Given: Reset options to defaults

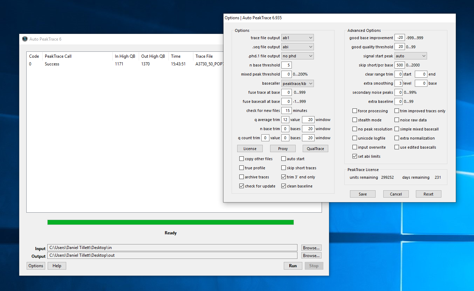Looking at the screenshot, I should pyautogui.click(x=428, y=194).
